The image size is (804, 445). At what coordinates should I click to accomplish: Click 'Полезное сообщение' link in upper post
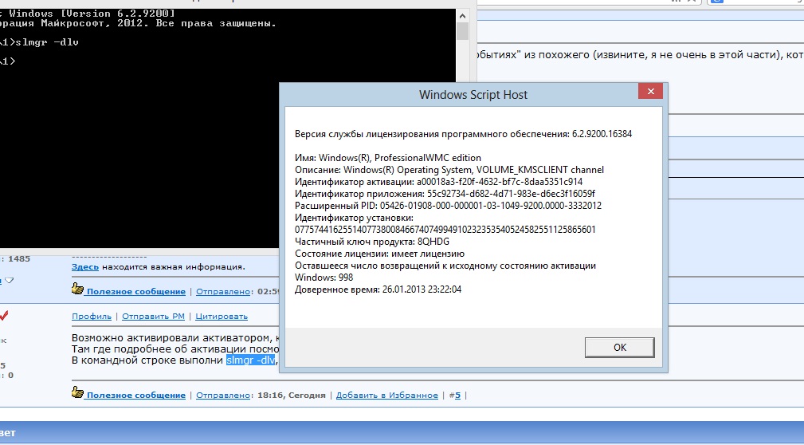(135, 292)
